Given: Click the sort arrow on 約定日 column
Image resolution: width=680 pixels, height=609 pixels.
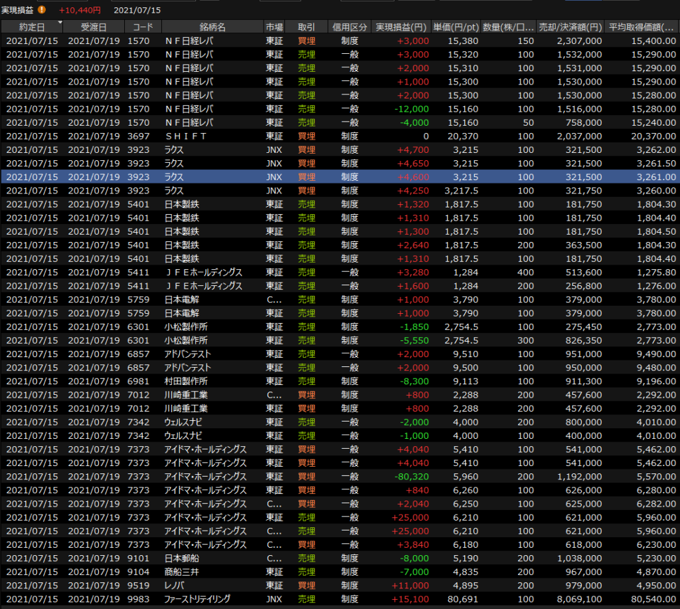Looking at the screenshot, I should pos(60,23).
